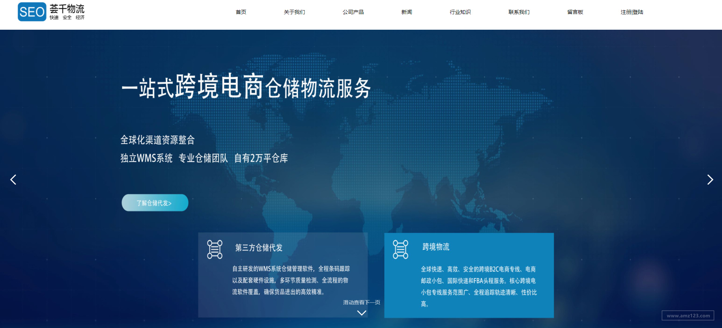This screenshot has height=328, width=722.
Task: Click the 第三方仓储代发 card icon
Action: point(215,249)
